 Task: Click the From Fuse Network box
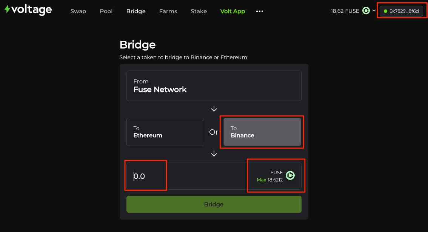(x=214, y=86)
